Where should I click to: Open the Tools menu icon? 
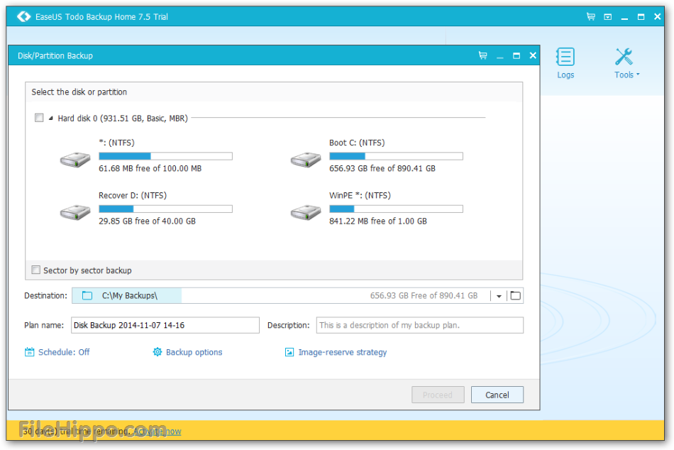click(x=624, y=57)
